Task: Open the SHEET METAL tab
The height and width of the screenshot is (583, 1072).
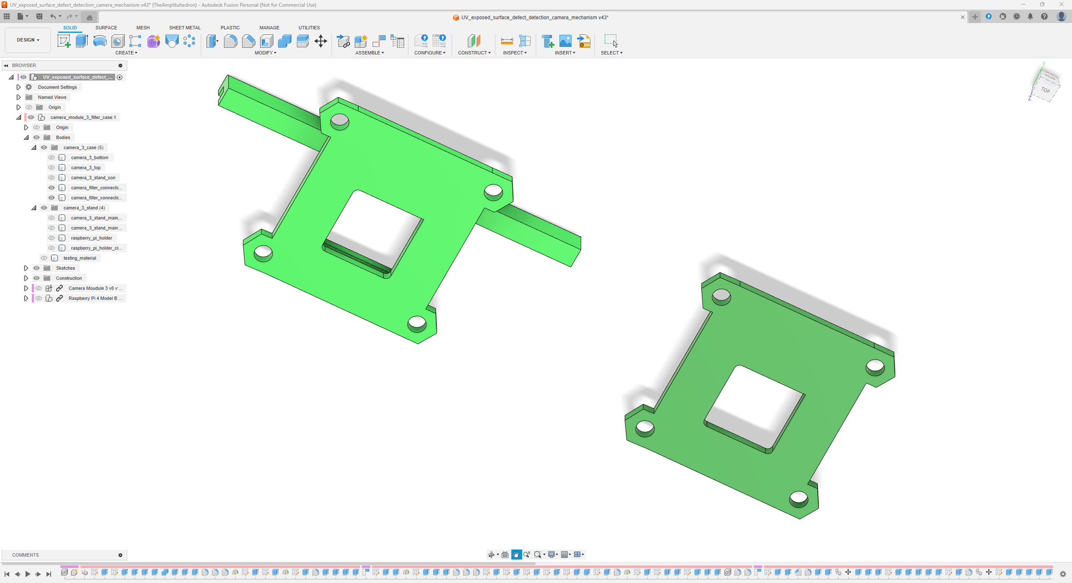Action: (184, 28)
